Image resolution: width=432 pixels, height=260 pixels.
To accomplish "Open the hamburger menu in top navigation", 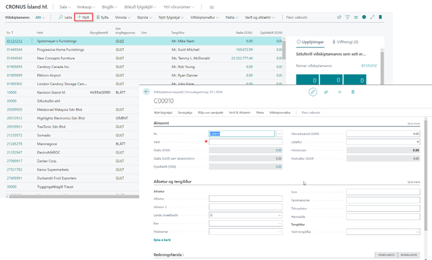I will pyautogui.click(x=212, y=7).
